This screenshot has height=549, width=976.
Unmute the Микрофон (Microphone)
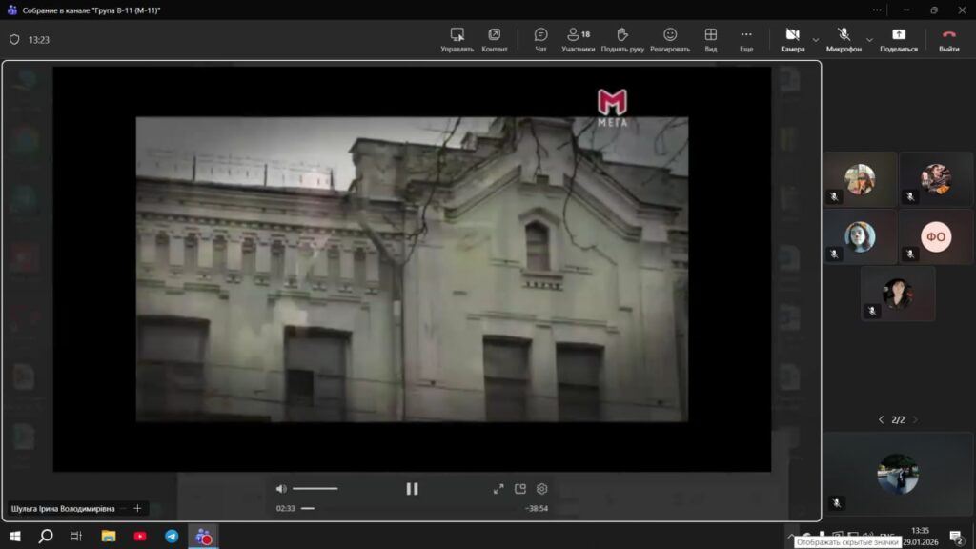pyautogui.click(x=844, y=39)
